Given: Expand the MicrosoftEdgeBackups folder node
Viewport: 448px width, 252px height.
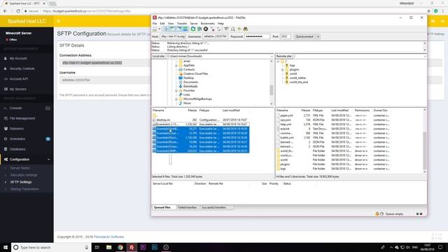Looking at the screenshot, I should [x=176, y=99].
